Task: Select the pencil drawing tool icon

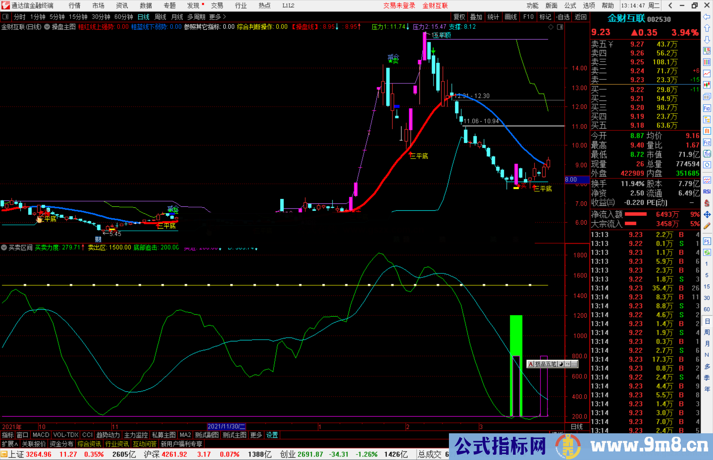Action: [x=707, y=226]
